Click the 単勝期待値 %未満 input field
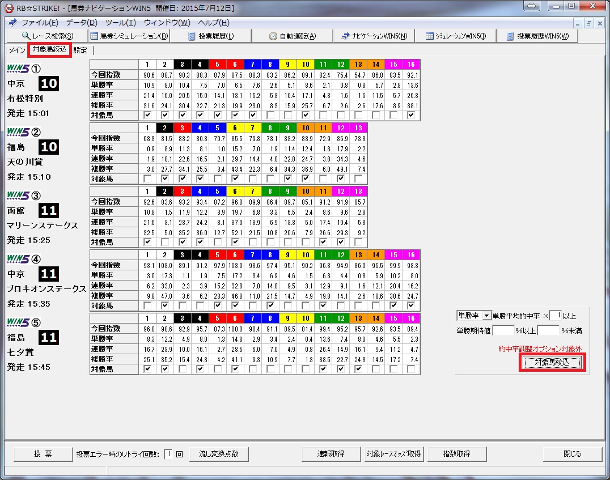Image resolution: width=610 pixels, height=480 pixels. click(548, 330)
